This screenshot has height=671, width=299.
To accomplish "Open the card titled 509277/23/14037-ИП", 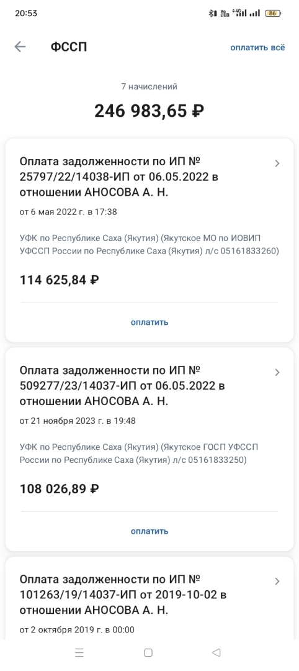I will (149, 449).
